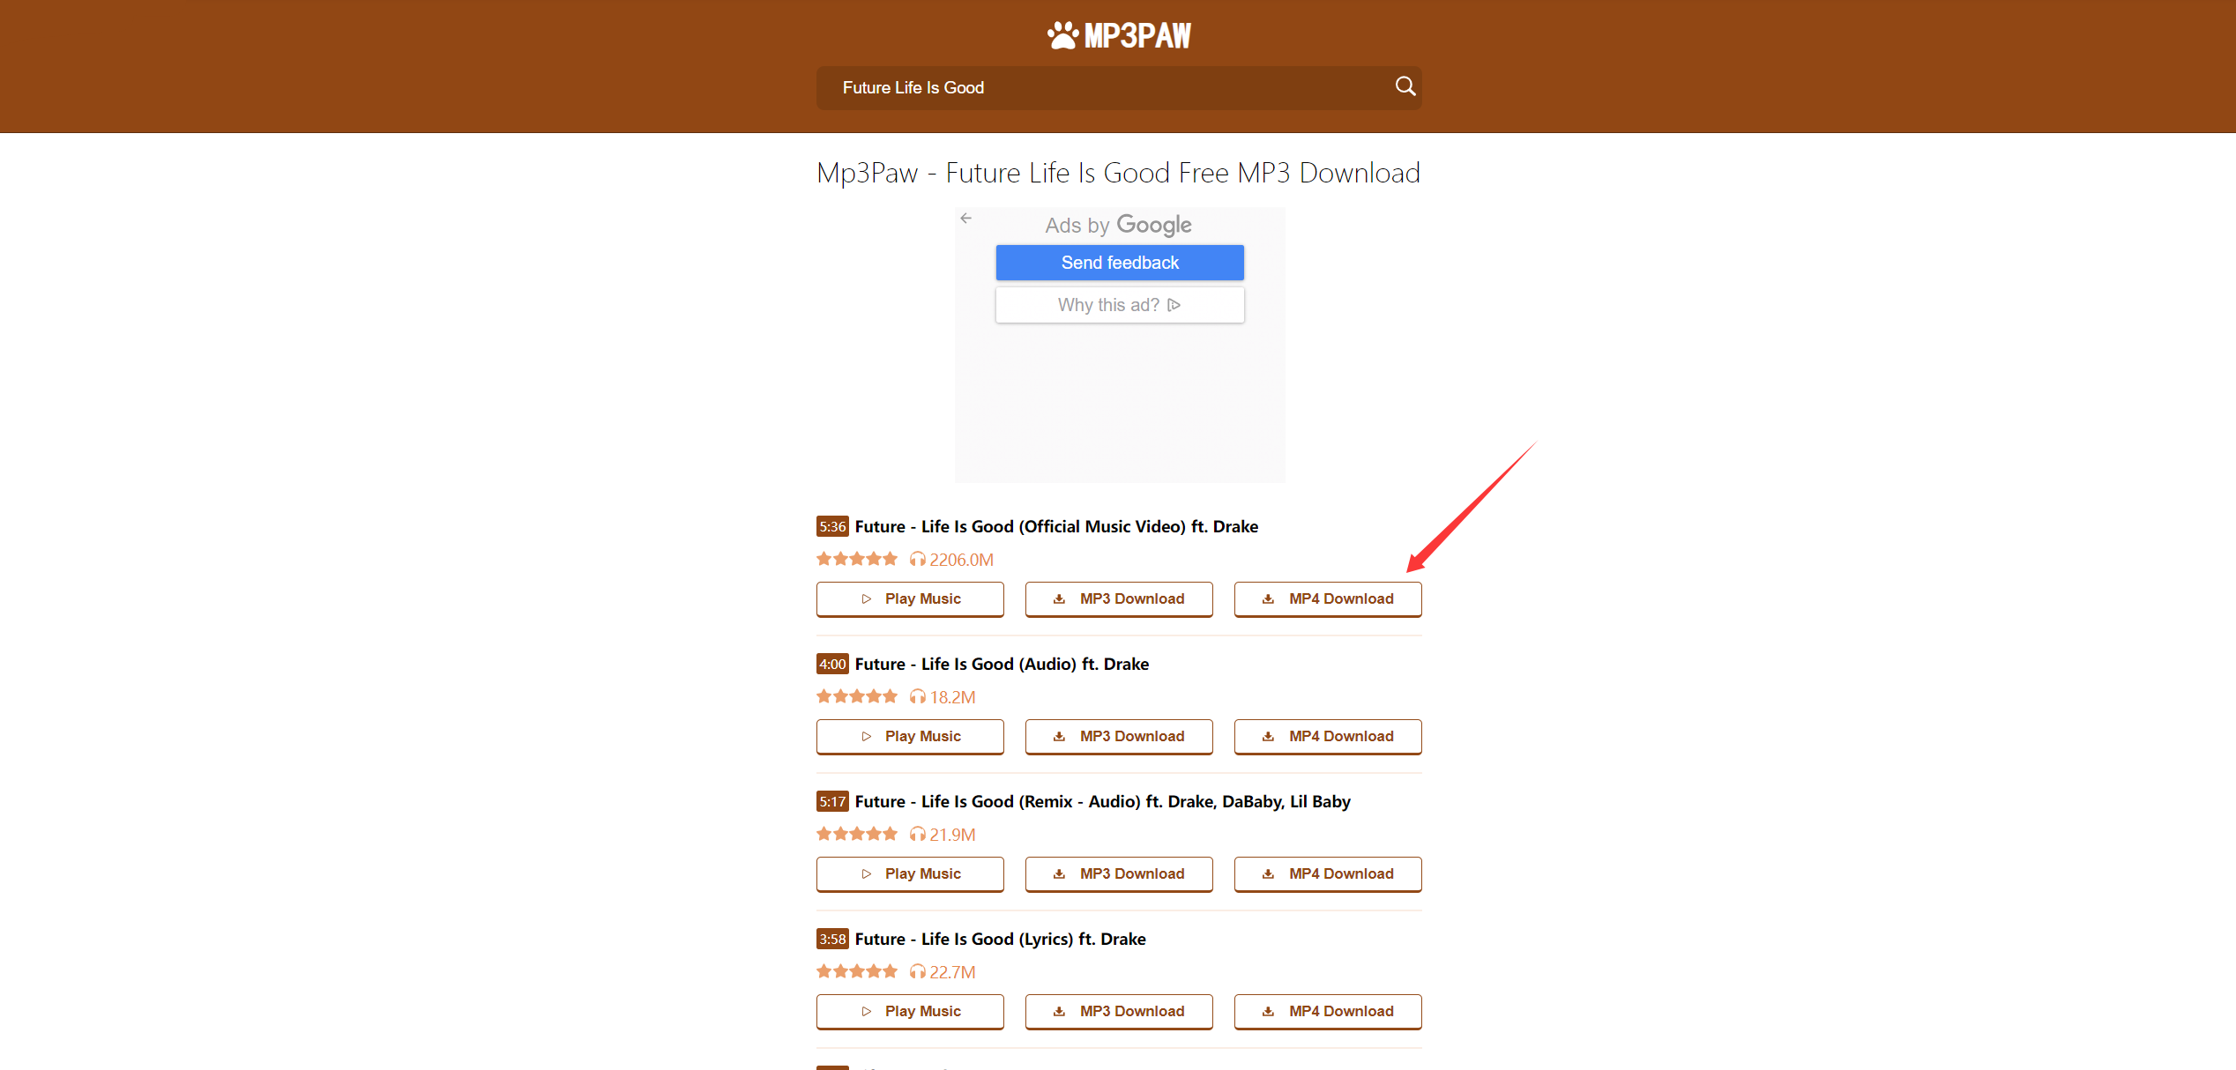The image size is (2236, 1070).
Task: Download MP4 of the Official Music Video result
Action: click(1327, 598)
